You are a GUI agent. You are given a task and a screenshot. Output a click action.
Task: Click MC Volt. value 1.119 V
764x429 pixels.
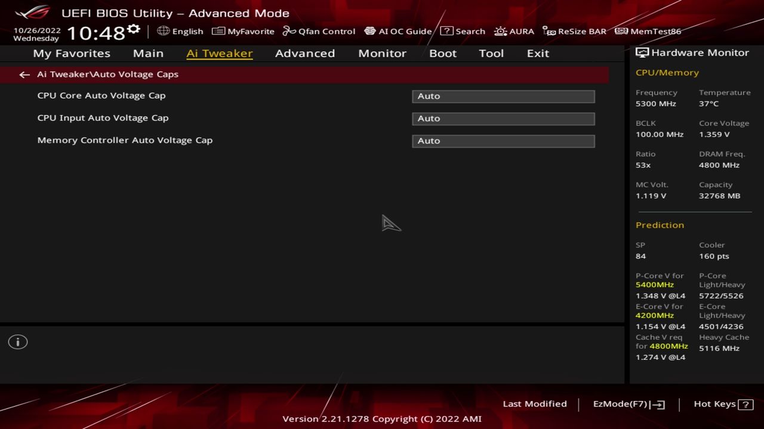[651, 196]
